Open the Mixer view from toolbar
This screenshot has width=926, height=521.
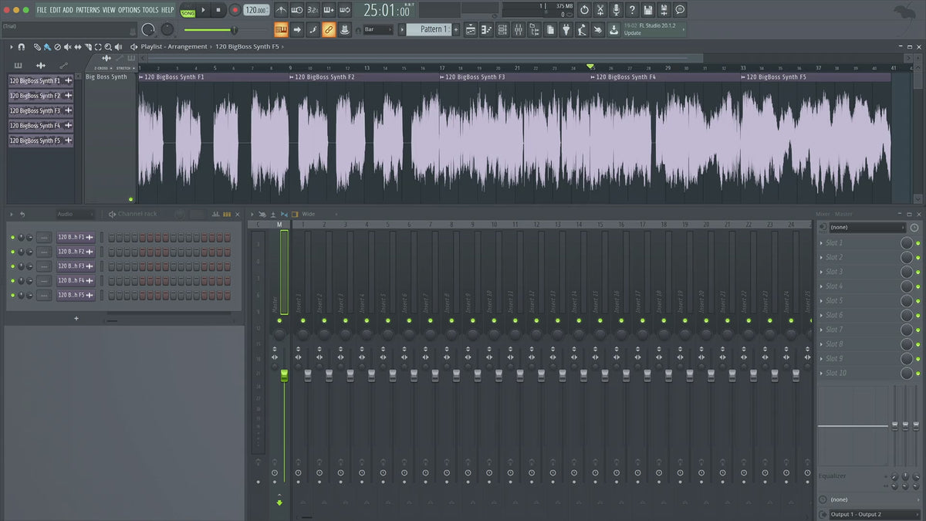pyautogui.click(x=518, y=29)
